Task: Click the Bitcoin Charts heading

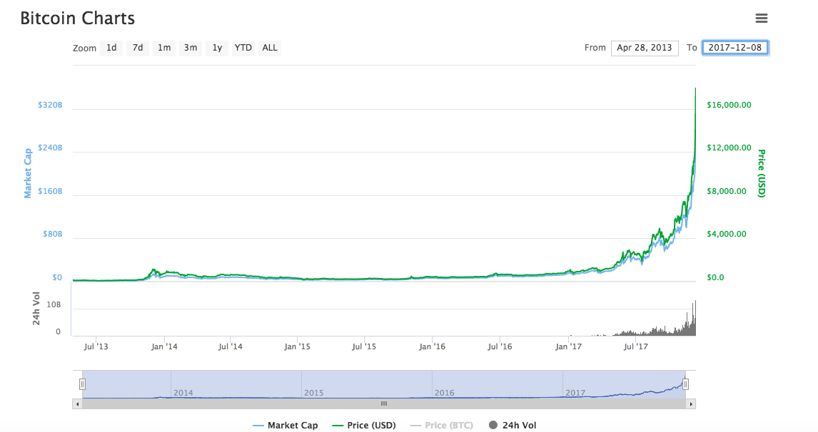Action: tap(77, 19)
